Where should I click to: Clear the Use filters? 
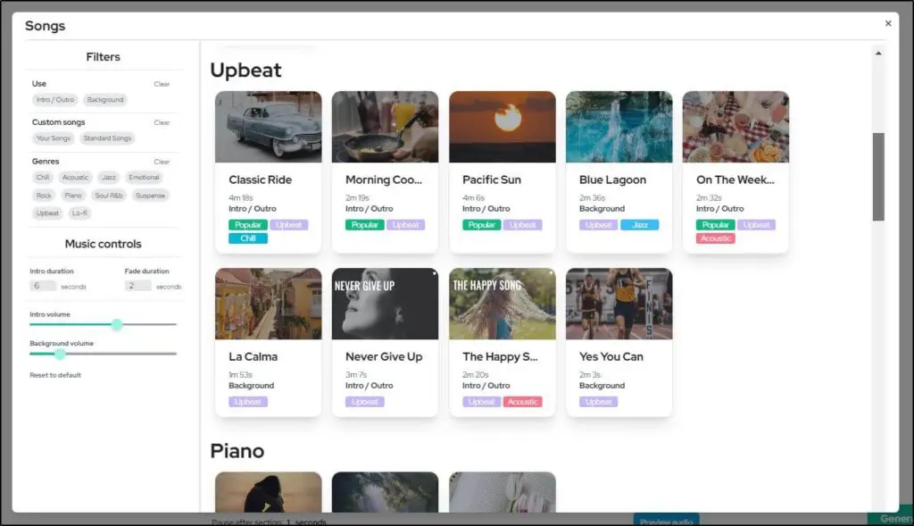(162, 82)
